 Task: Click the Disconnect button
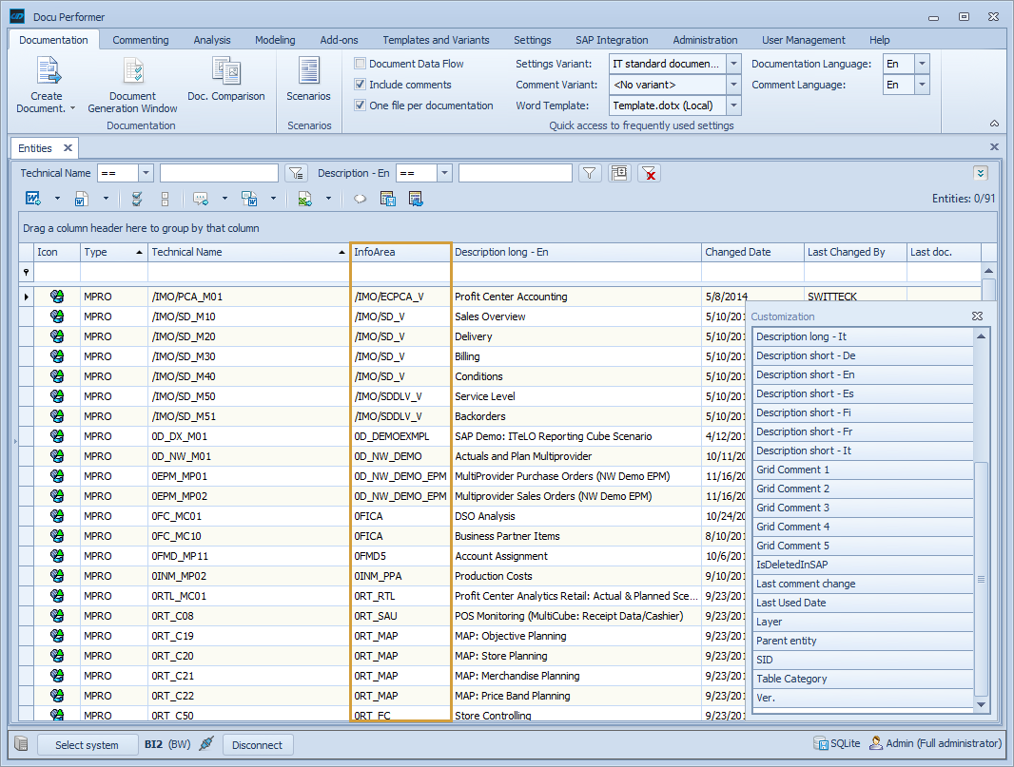(x=257, y=744)
